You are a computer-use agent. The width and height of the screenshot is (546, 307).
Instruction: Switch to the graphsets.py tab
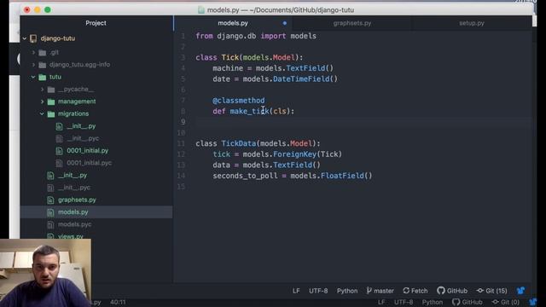click(352, 23)
